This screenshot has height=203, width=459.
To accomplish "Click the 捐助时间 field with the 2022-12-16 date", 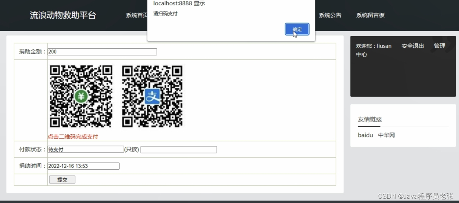I will (x=84, y=166).
